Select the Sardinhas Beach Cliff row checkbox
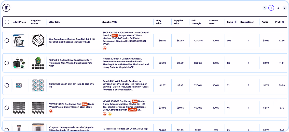The width and height of the screenshot is (289, 132). pyautogui.click(x=7, y=85)
